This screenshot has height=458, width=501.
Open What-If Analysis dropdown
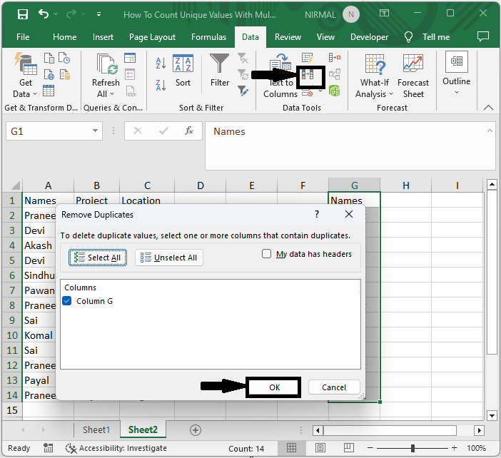[x=374, y=76]
